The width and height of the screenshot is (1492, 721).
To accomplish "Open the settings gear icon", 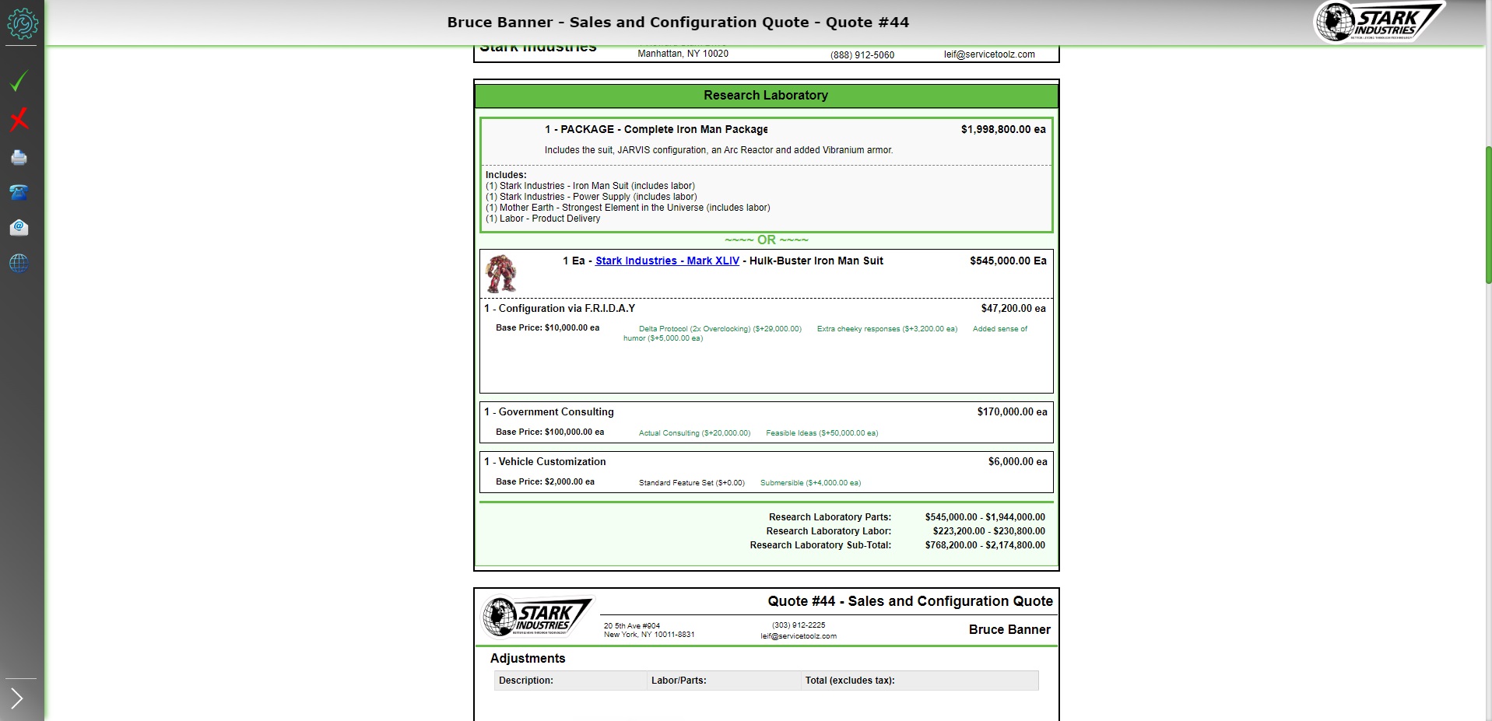I will 21,23.
